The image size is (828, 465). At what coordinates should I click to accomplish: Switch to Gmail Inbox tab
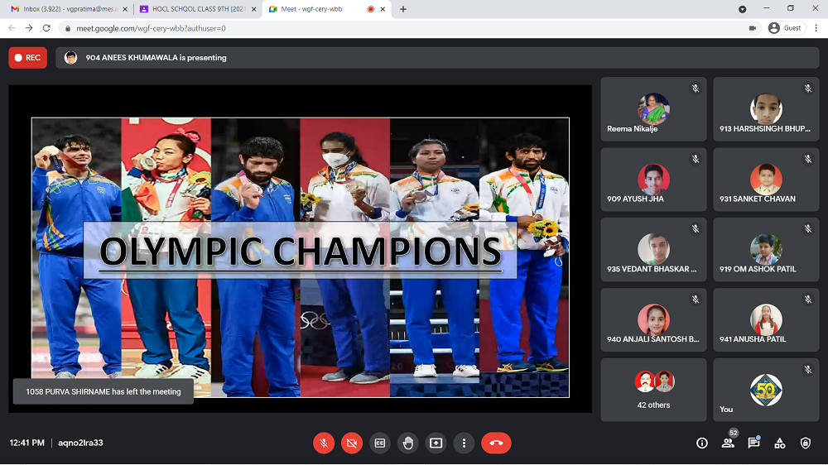pyautogui.click(x=66, y=9)
